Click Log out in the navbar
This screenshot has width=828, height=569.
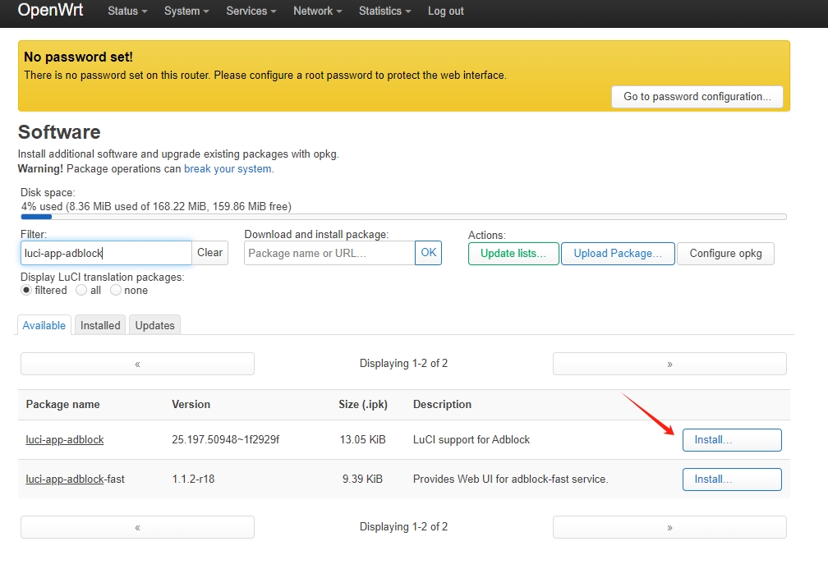click(446, 11)
